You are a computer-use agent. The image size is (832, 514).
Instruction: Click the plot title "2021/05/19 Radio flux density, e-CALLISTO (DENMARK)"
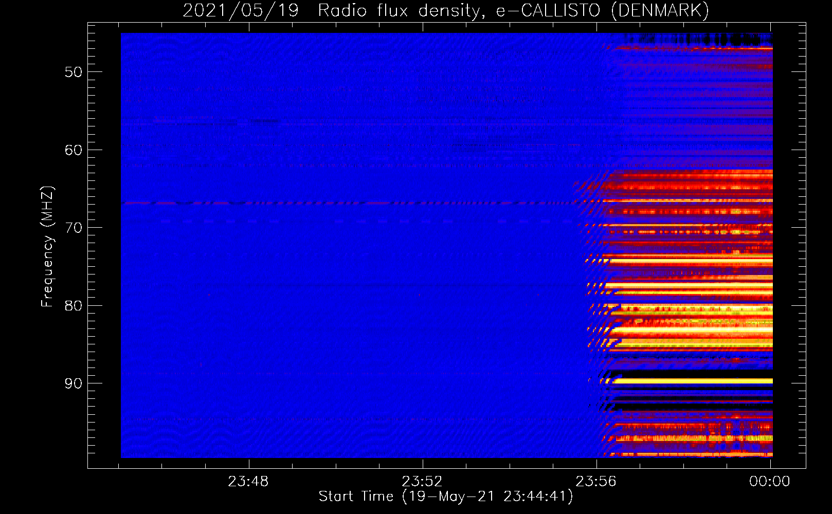446,10
